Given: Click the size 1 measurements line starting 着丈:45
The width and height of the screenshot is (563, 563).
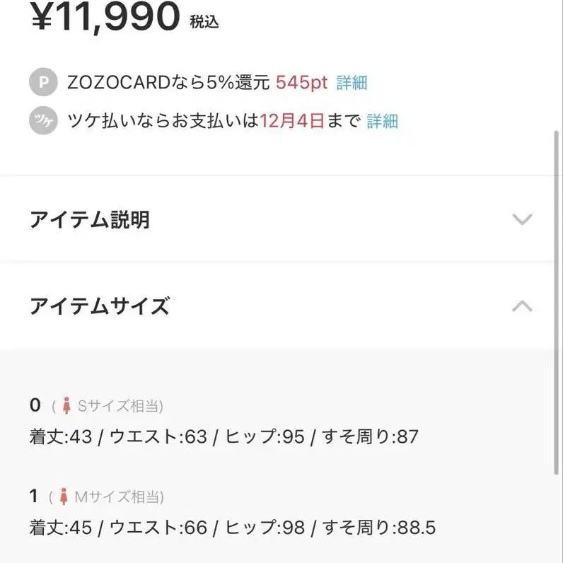Looking at the screenshot, I should 232,527.
